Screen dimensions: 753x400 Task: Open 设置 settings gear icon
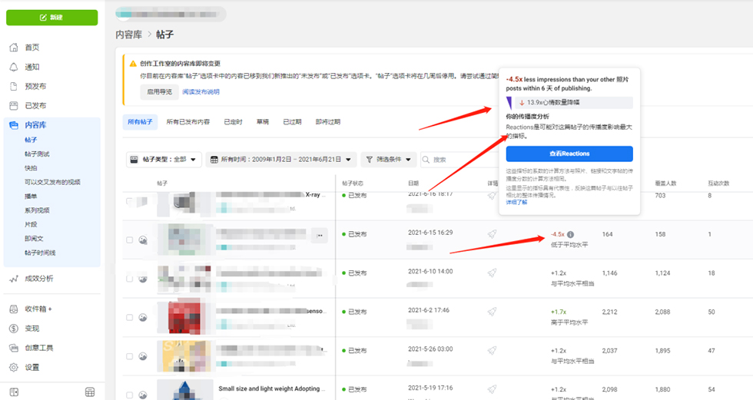(x=14, y=368)
